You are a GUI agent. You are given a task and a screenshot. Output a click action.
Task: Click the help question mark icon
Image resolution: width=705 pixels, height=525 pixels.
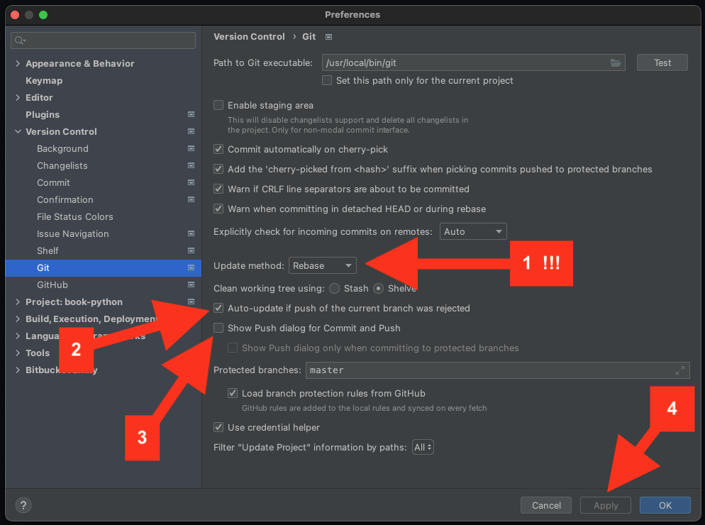pos(23,505)
